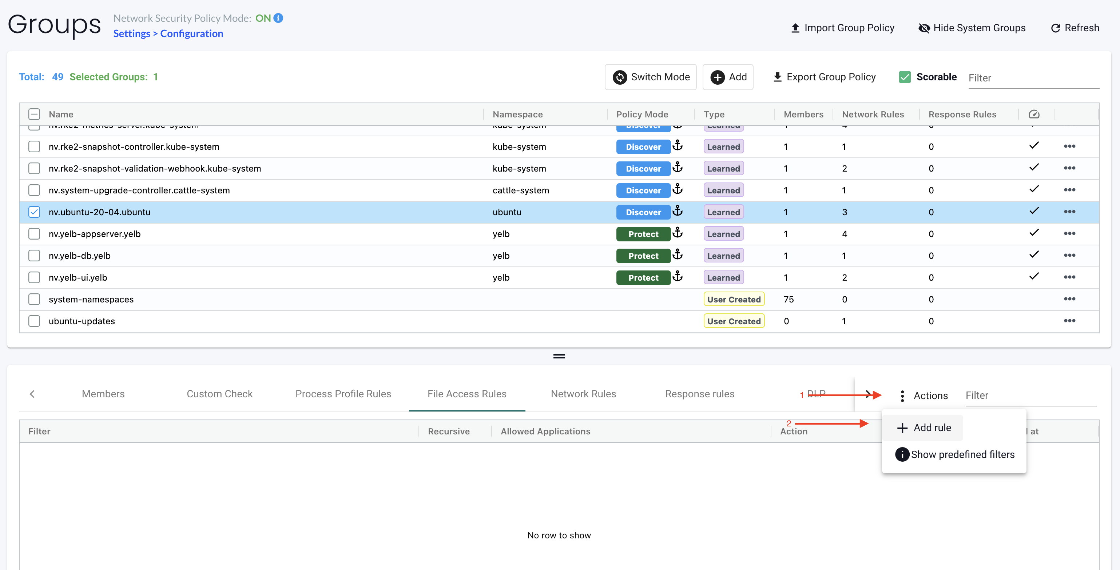Open more options for nv.yelb-db.yelb

point(1069,256)
